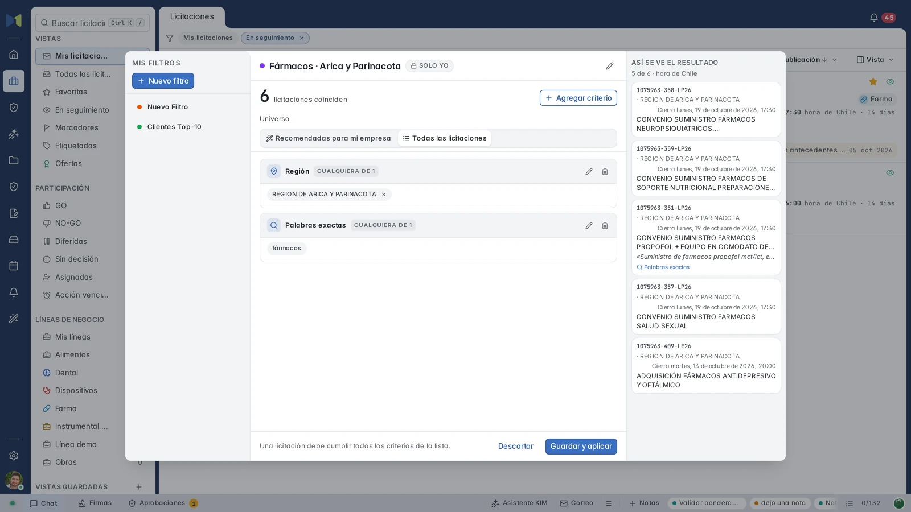The image size is (911, 512).
Task: Open notifications bell
Action: coord(873,18)
